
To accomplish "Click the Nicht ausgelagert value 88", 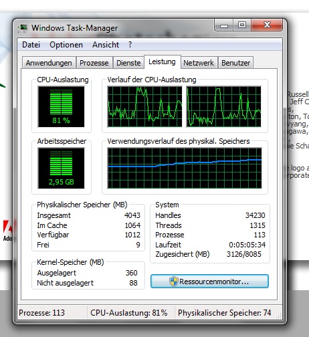I will [133, 283].
